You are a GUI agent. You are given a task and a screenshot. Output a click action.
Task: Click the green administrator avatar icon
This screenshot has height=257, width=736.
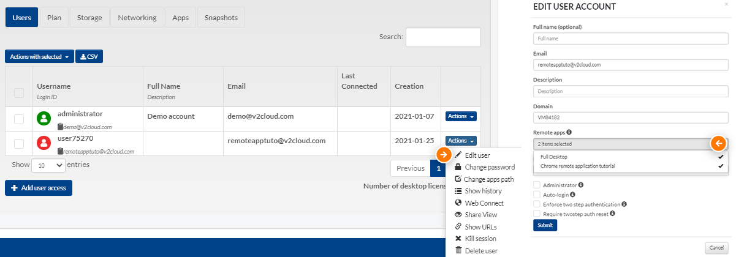[44, 119]
